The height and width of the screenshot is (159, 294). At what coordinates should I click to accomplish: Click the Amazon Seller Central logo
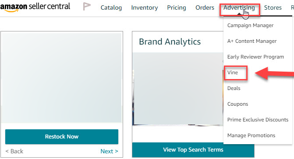click(x=35, y=7)
